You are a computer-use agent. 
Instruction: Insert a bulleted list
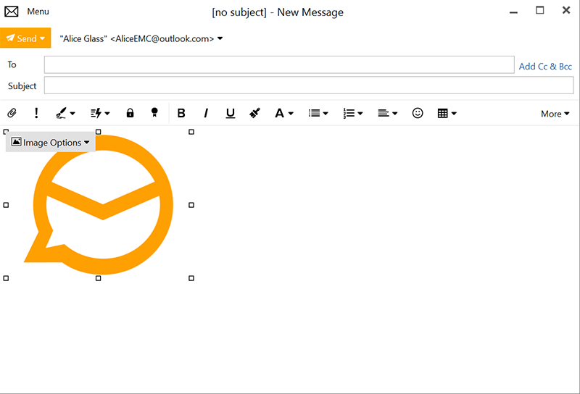point(314,113)
